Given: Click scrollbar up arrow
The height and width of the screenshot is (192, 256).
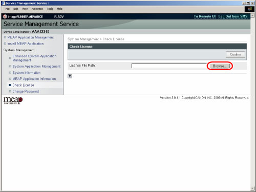Looking at the screenshot, I should click(x=252, y=15).
